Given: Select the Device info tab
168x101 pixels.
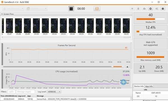Looking at the screenshot, I should coord(139,86).
